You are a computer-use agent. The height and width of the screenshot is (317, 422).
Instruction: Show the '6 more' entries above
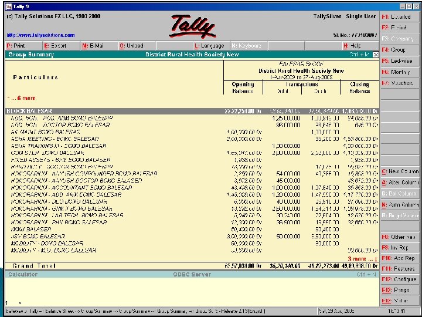[22, 98]
